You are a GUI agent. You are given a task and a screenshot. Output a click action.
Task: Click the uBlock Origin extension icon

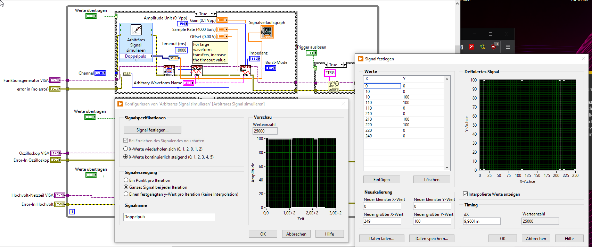494,46
